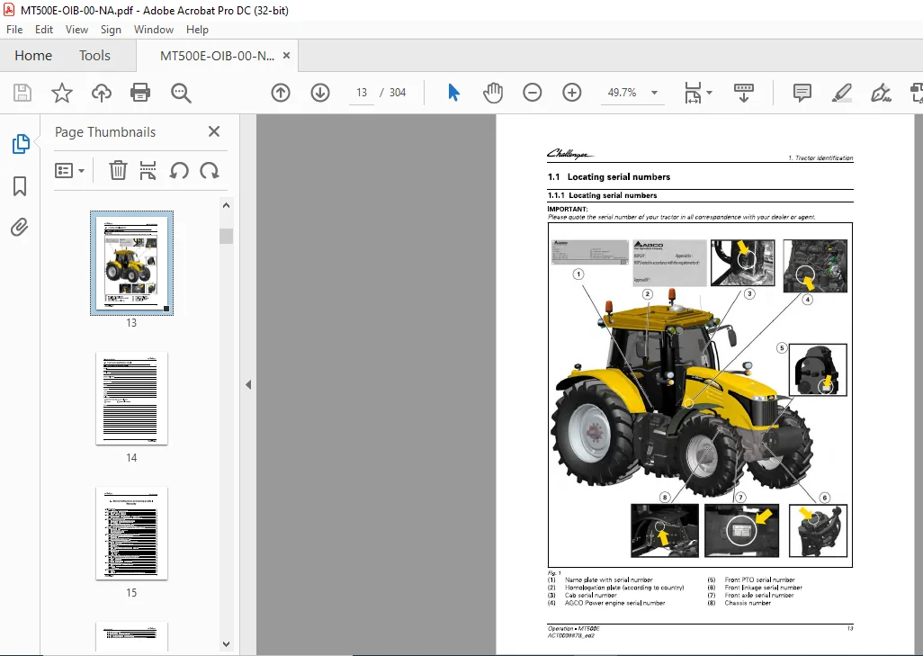This screenshot has height=656, width=923.
Task: Click "Front PTO serial number" caption
Action: coord(759,580)
